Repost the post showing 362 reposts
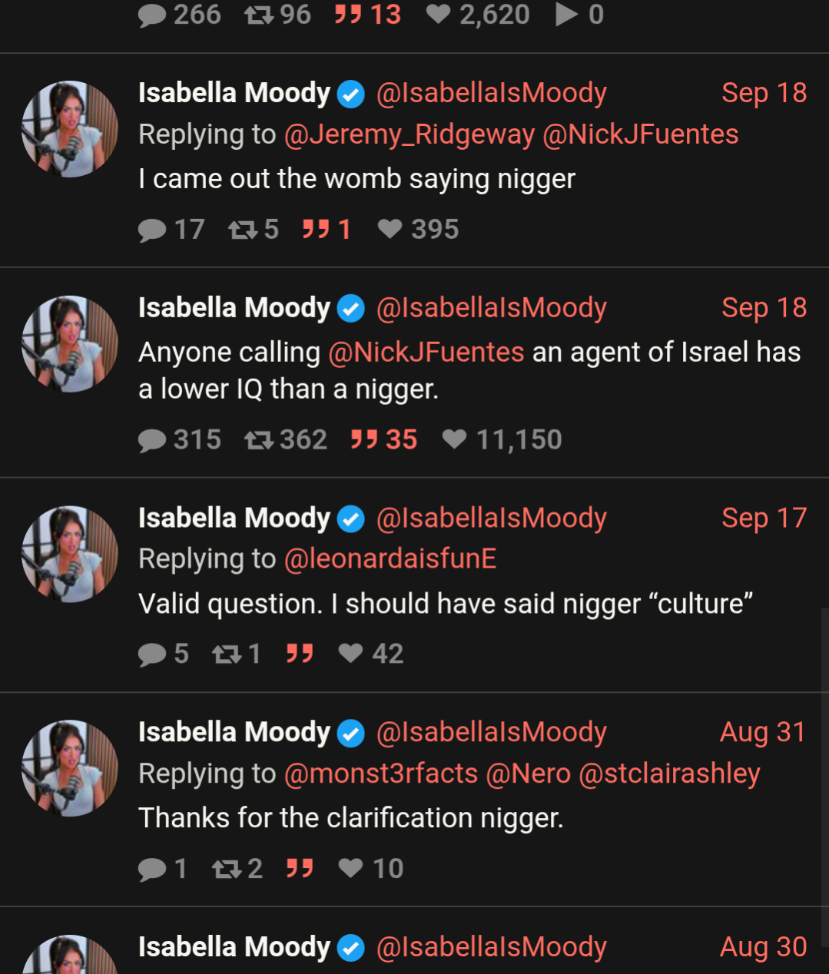Image resolution: width=829 pixels, height=974 pixels. click(258, 440)
